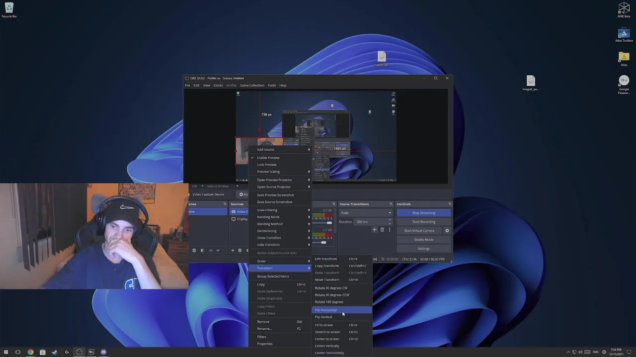Choose Rotate 90 degrees CW
Viewport: 636px width, 357px height.
click(x=342, y=288)
